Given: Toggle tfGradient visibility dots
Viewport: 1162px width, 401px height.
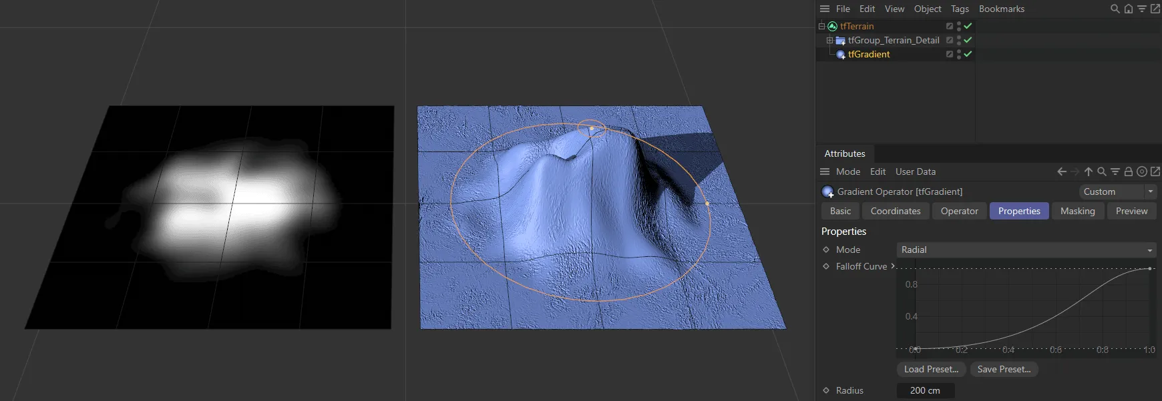Looking at the screenshot, I should click(x=959, y=54).
